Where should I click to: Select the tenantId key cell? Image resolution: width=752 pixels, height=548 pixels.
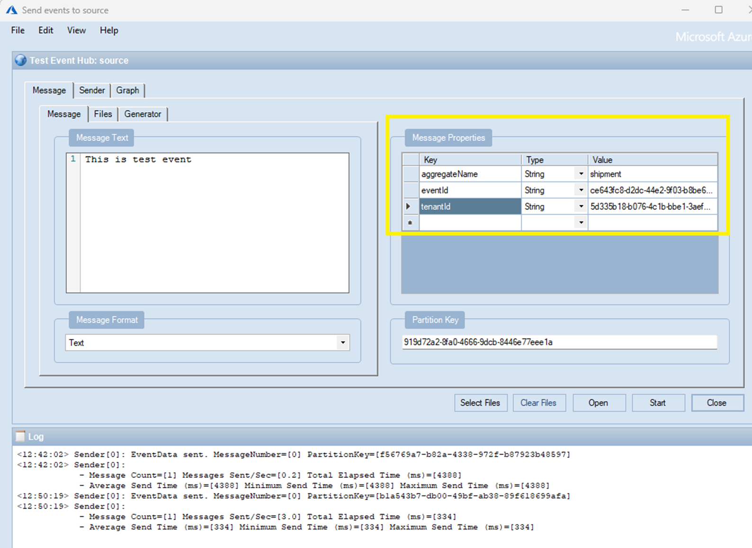point(470,206)
